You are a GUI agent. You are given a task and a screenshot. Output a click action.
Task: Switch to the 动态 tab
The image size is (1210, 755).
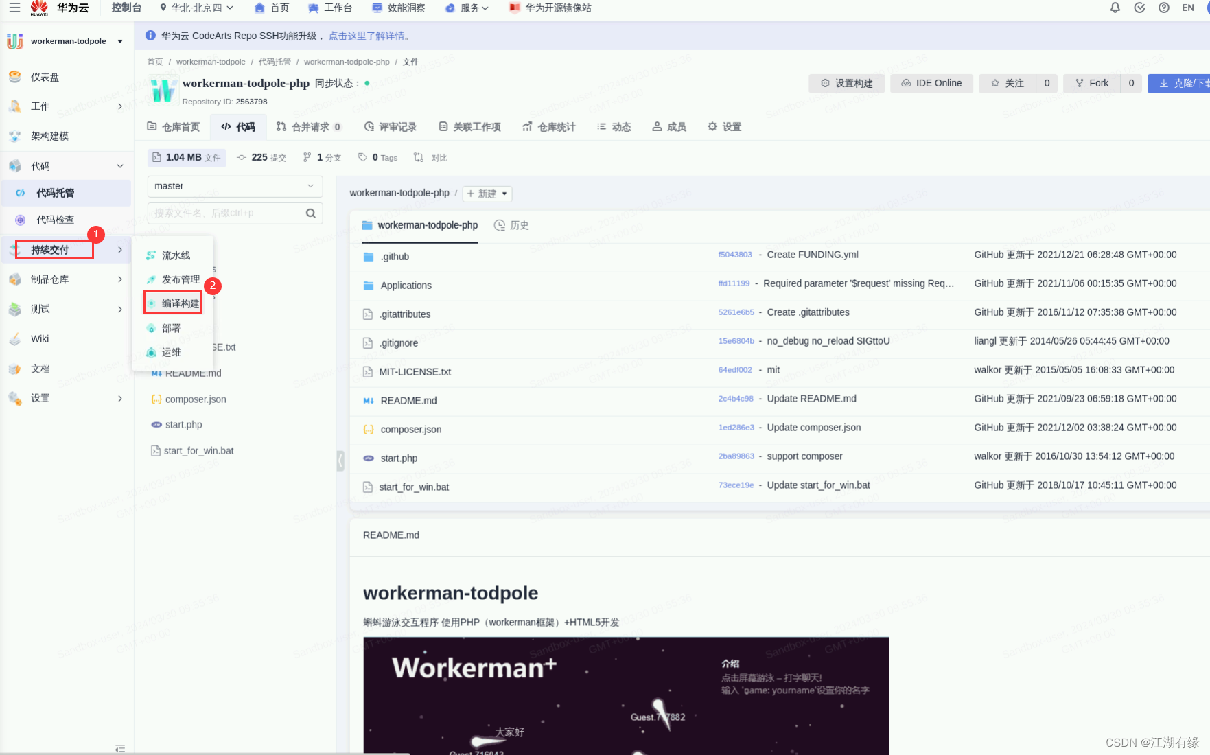click(614, 127)
